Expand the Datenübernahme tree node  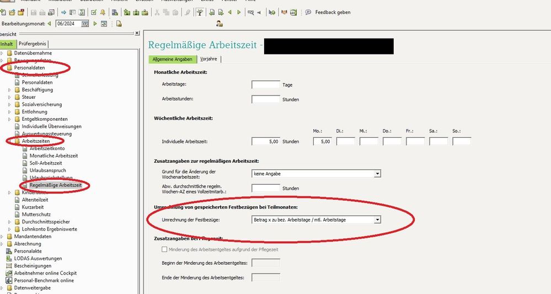coord(2,53)
